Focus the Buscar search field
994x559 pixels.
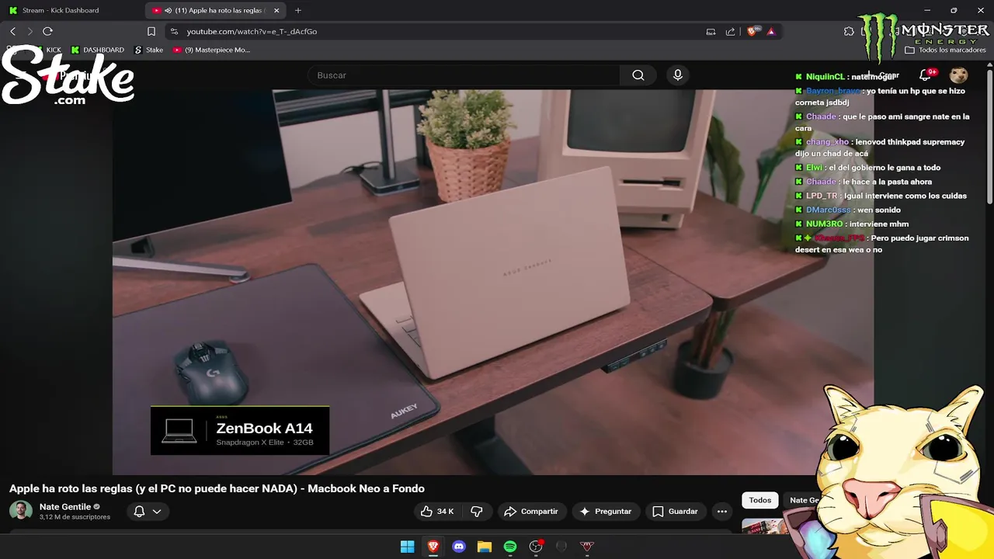coord(464,75)
